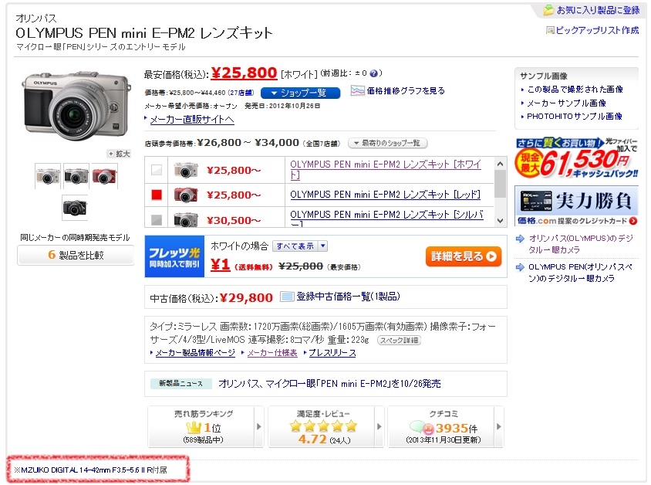The width and height of the screenshot is (651, 485).
Task: Click the crown icon in 売れ筋ランキング
Action: (x=194, y=427)
